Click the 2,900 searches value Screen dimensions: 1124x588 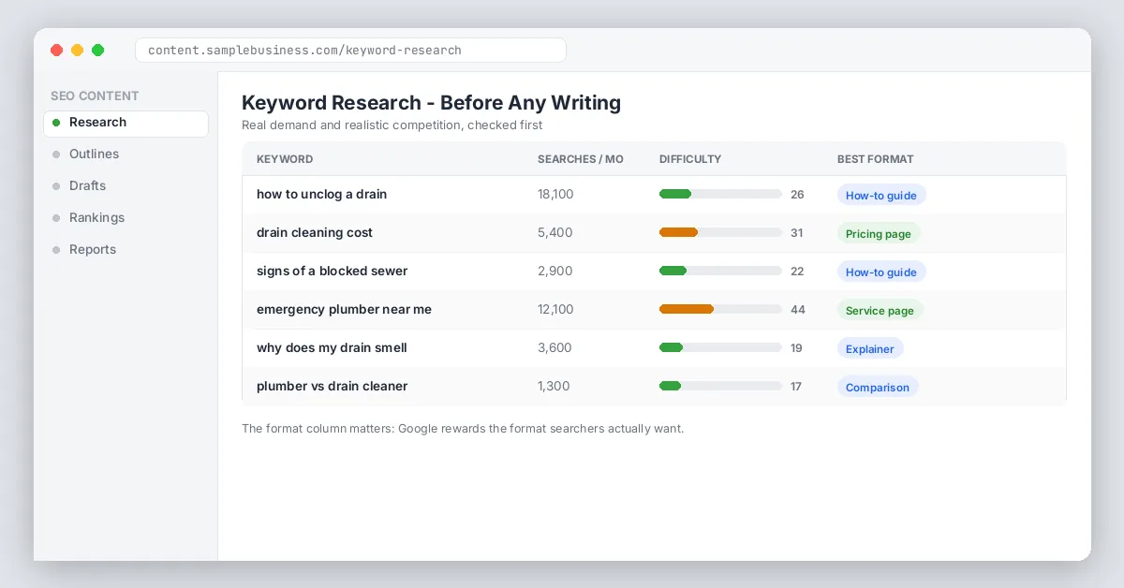tap(555, 272)
